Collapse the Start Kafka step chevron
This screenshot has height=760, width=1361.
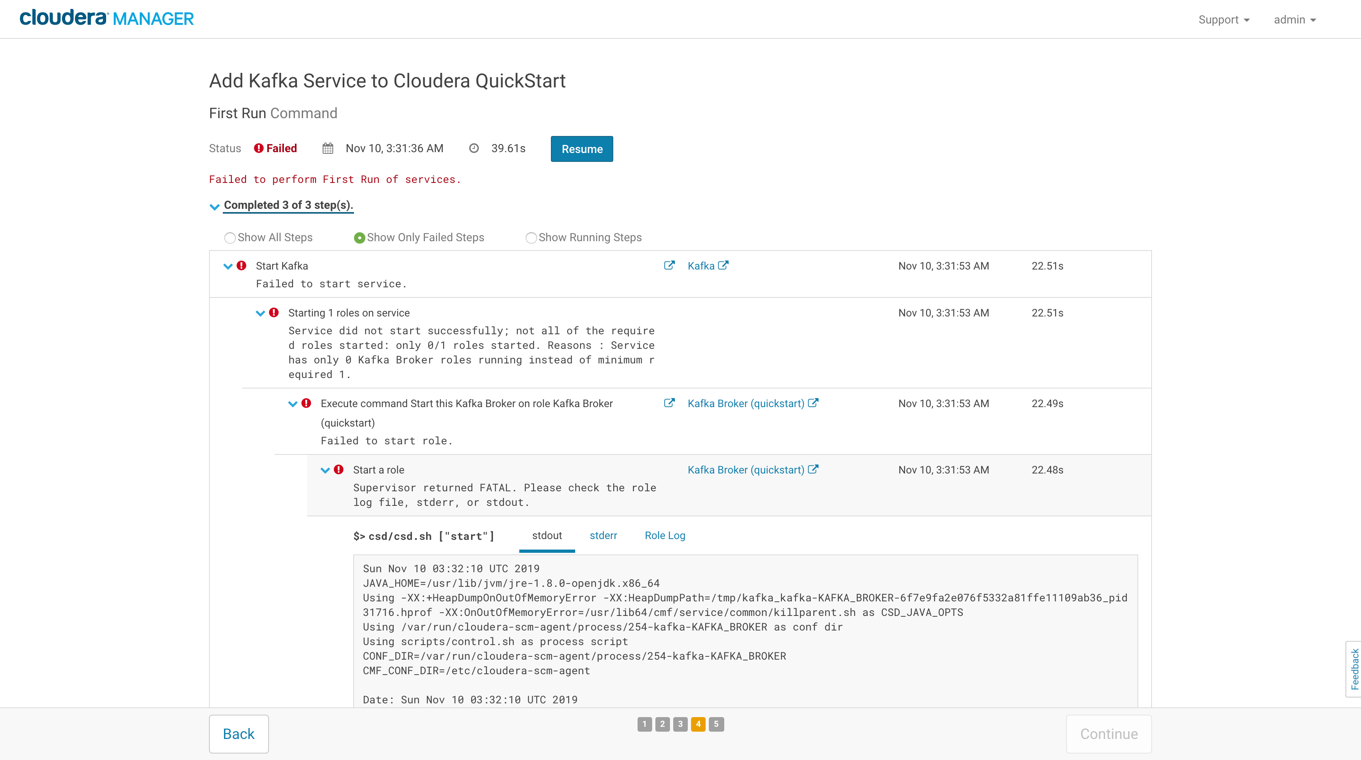pos(228,266)
